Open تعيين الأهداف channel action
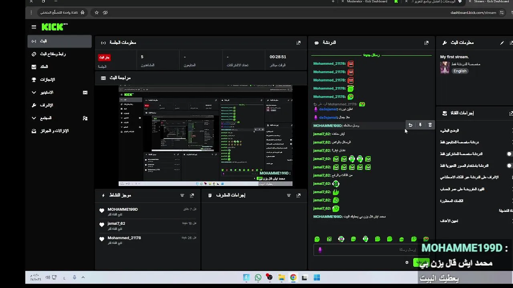513x288 pixels. 449,221
